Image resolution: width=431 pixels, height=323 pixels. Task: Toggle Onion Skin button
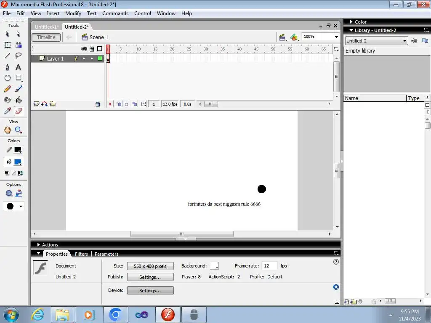(119, 104)
